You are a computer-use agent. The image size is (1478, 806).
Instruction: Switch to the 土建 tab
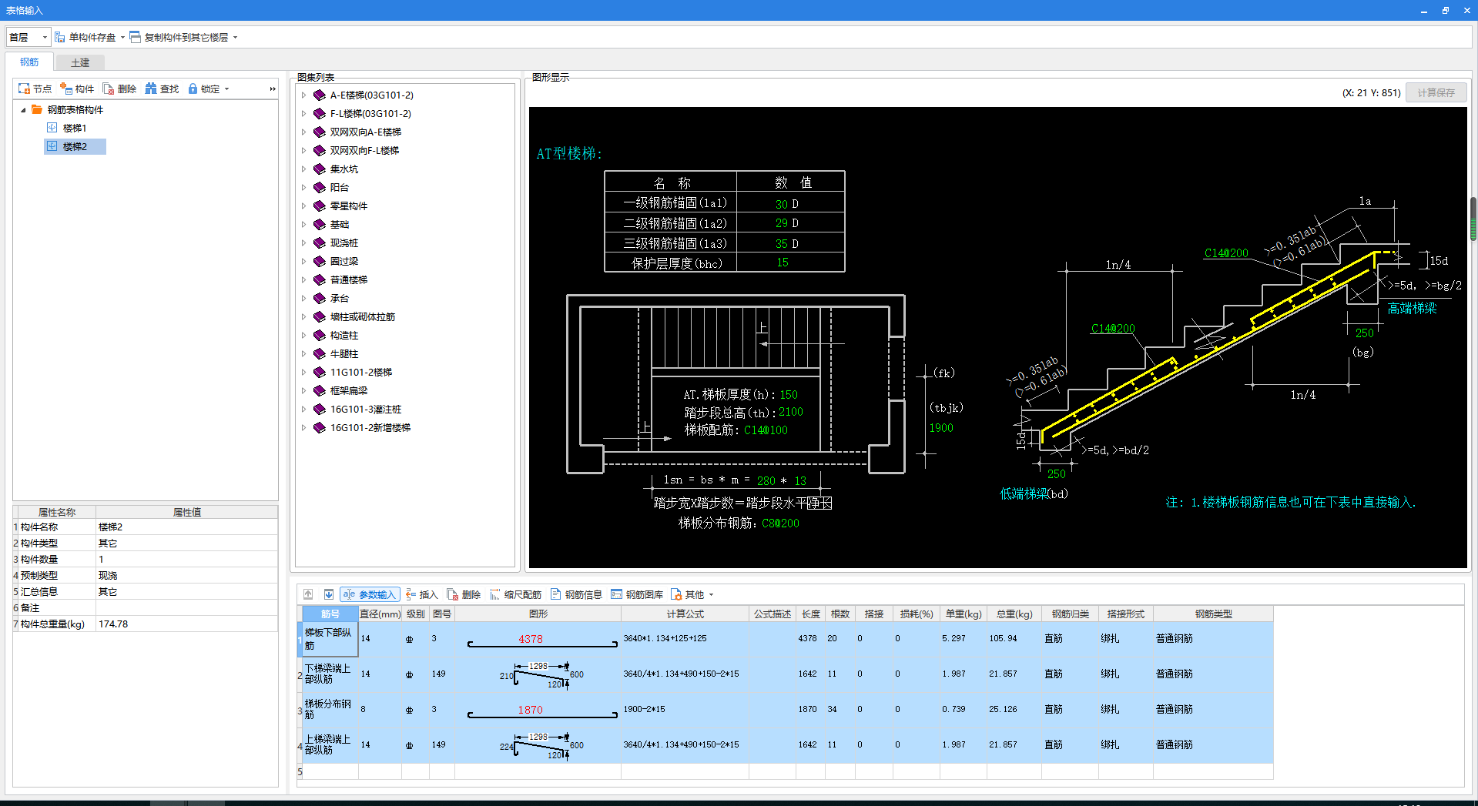click(x=80, y=62)
